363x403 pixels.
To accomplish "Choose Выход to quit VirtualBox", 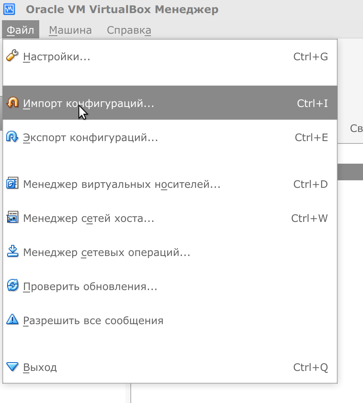I will (x=40, y=367).
